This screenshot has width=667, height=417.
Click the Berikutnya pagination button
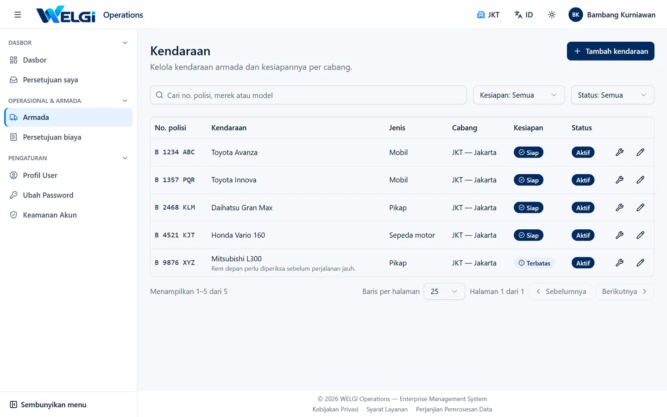point(625,291)
